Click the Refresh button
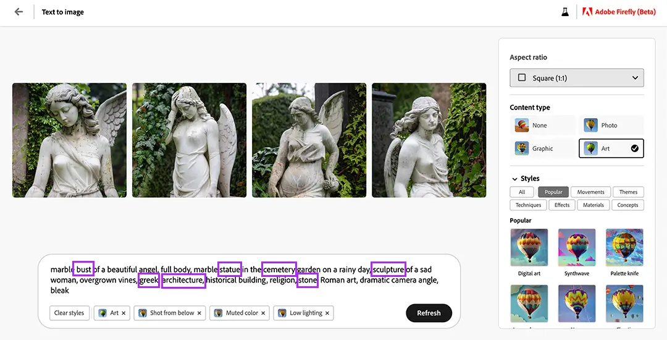This screenshot has height=340, width=667. (x=429, y=313)
